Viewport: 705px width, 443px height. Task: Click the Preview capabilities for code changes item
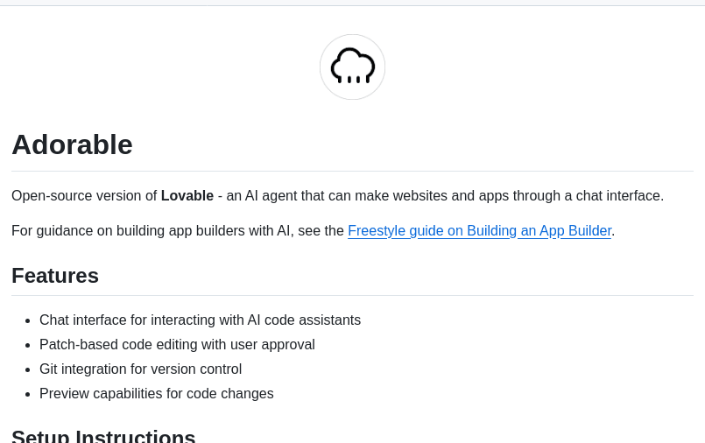click(156, 394)
